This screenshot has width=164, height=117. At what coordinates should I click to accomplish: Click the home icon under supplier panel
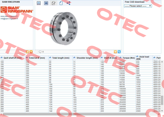coord(27,52)
